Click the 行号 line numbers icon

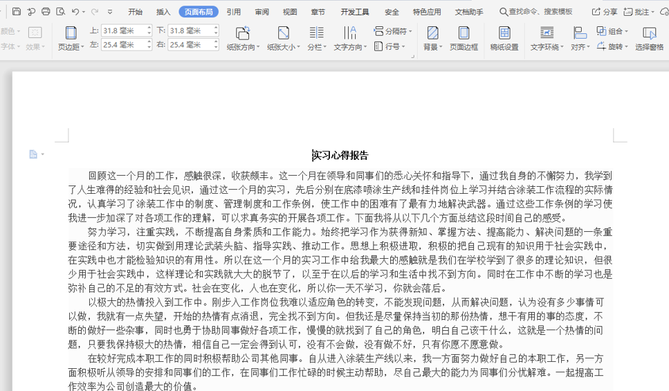pyautogui.click(x=378, y=46)
